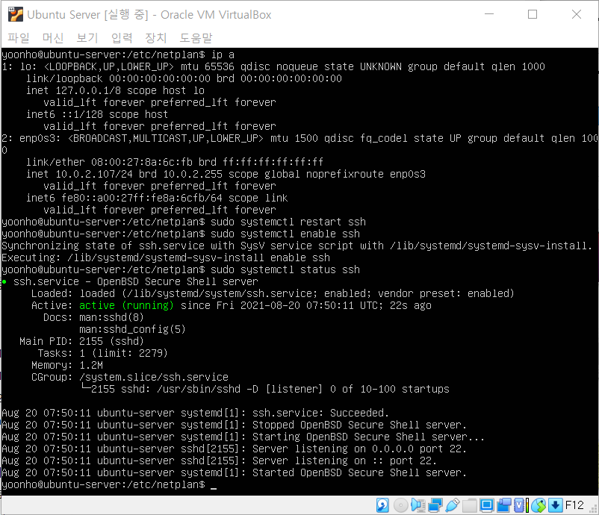
Task: Click the 'Memory: 1.2M' line
Action: [x=67, y=365]
